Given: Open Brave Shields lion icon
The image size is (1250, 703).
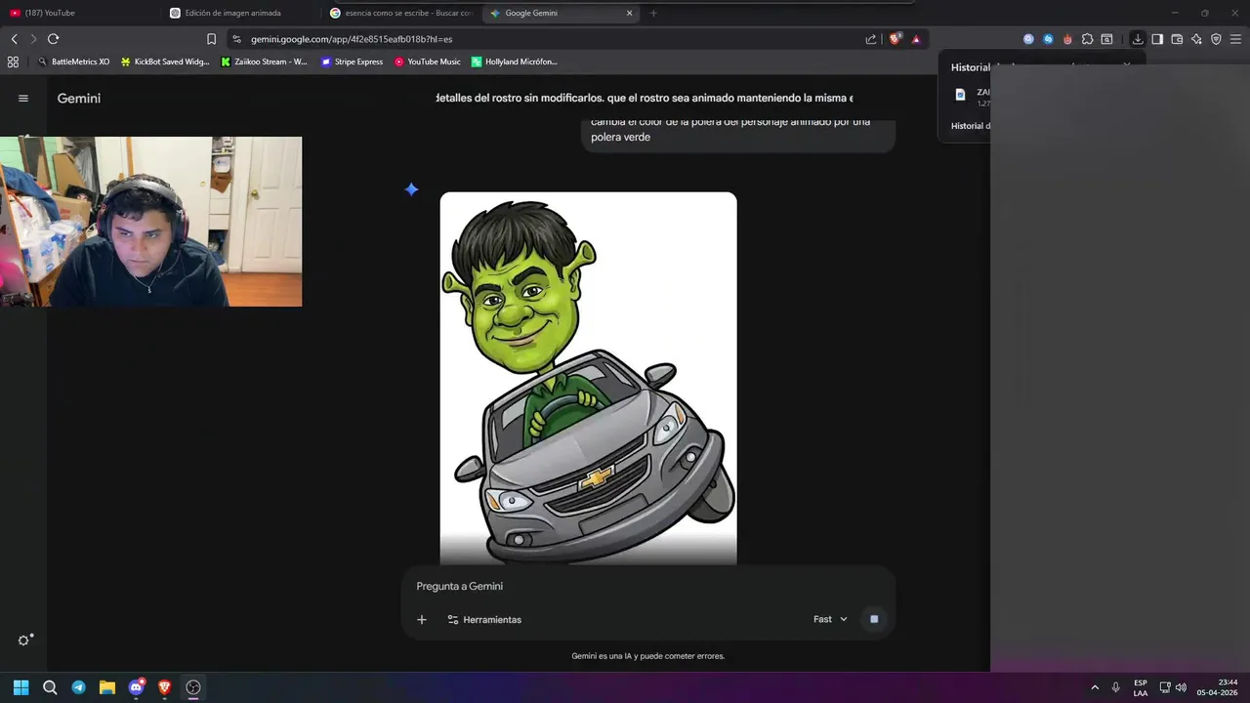Looking at the screenshot, I should tap(895, 39).
